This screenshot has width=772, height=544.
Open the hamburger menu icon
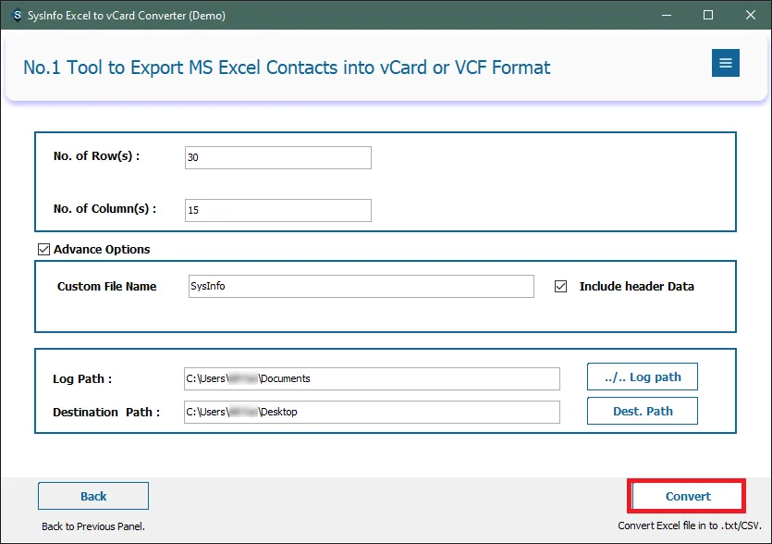[725, 63]
